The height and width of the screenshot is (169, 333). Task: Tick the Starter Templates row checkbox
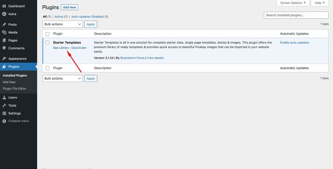(48, 43)
